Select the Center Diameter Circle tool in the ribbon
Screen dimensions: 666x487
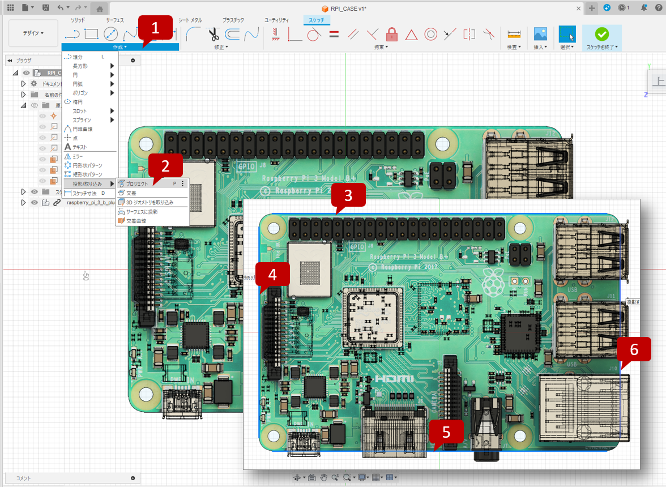point(111,33)
